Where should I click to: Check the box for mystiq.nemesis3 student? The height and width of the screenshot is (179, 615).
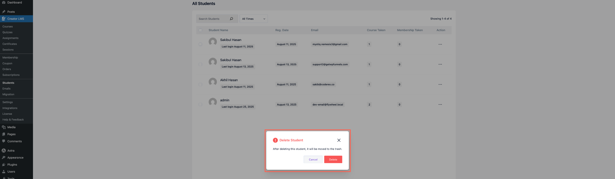coord(201,44)
